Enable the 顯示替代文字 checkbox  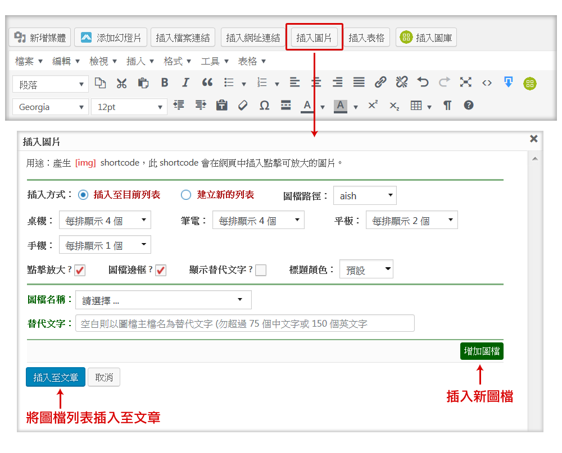coord(260,270)
